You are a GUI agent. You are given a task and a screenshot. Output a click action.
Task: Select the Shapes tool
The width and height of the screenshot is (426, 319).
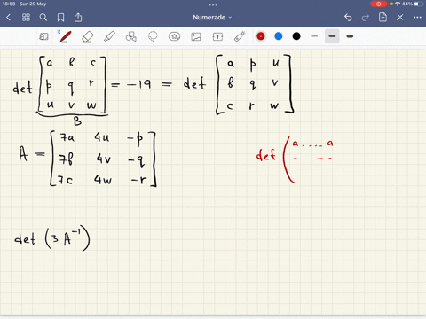[130, 36]
